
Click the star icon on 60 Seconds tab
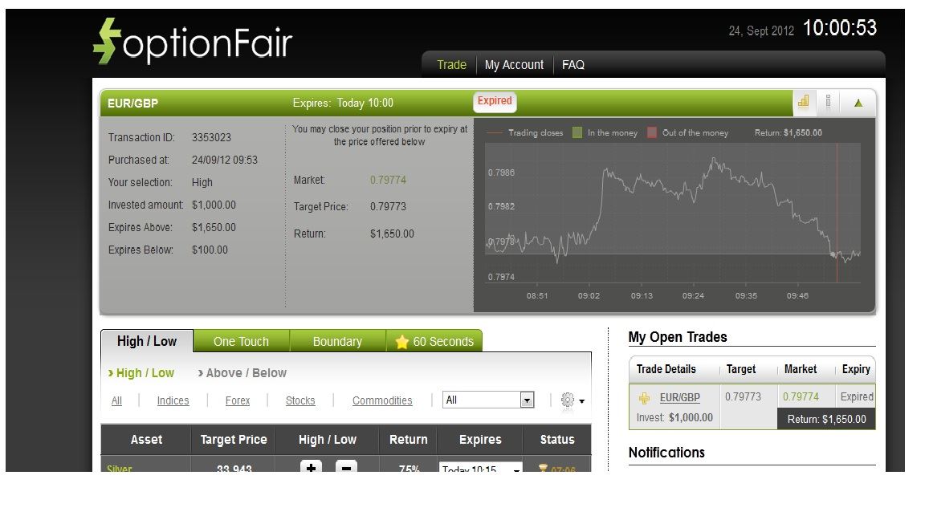point(401,342)
